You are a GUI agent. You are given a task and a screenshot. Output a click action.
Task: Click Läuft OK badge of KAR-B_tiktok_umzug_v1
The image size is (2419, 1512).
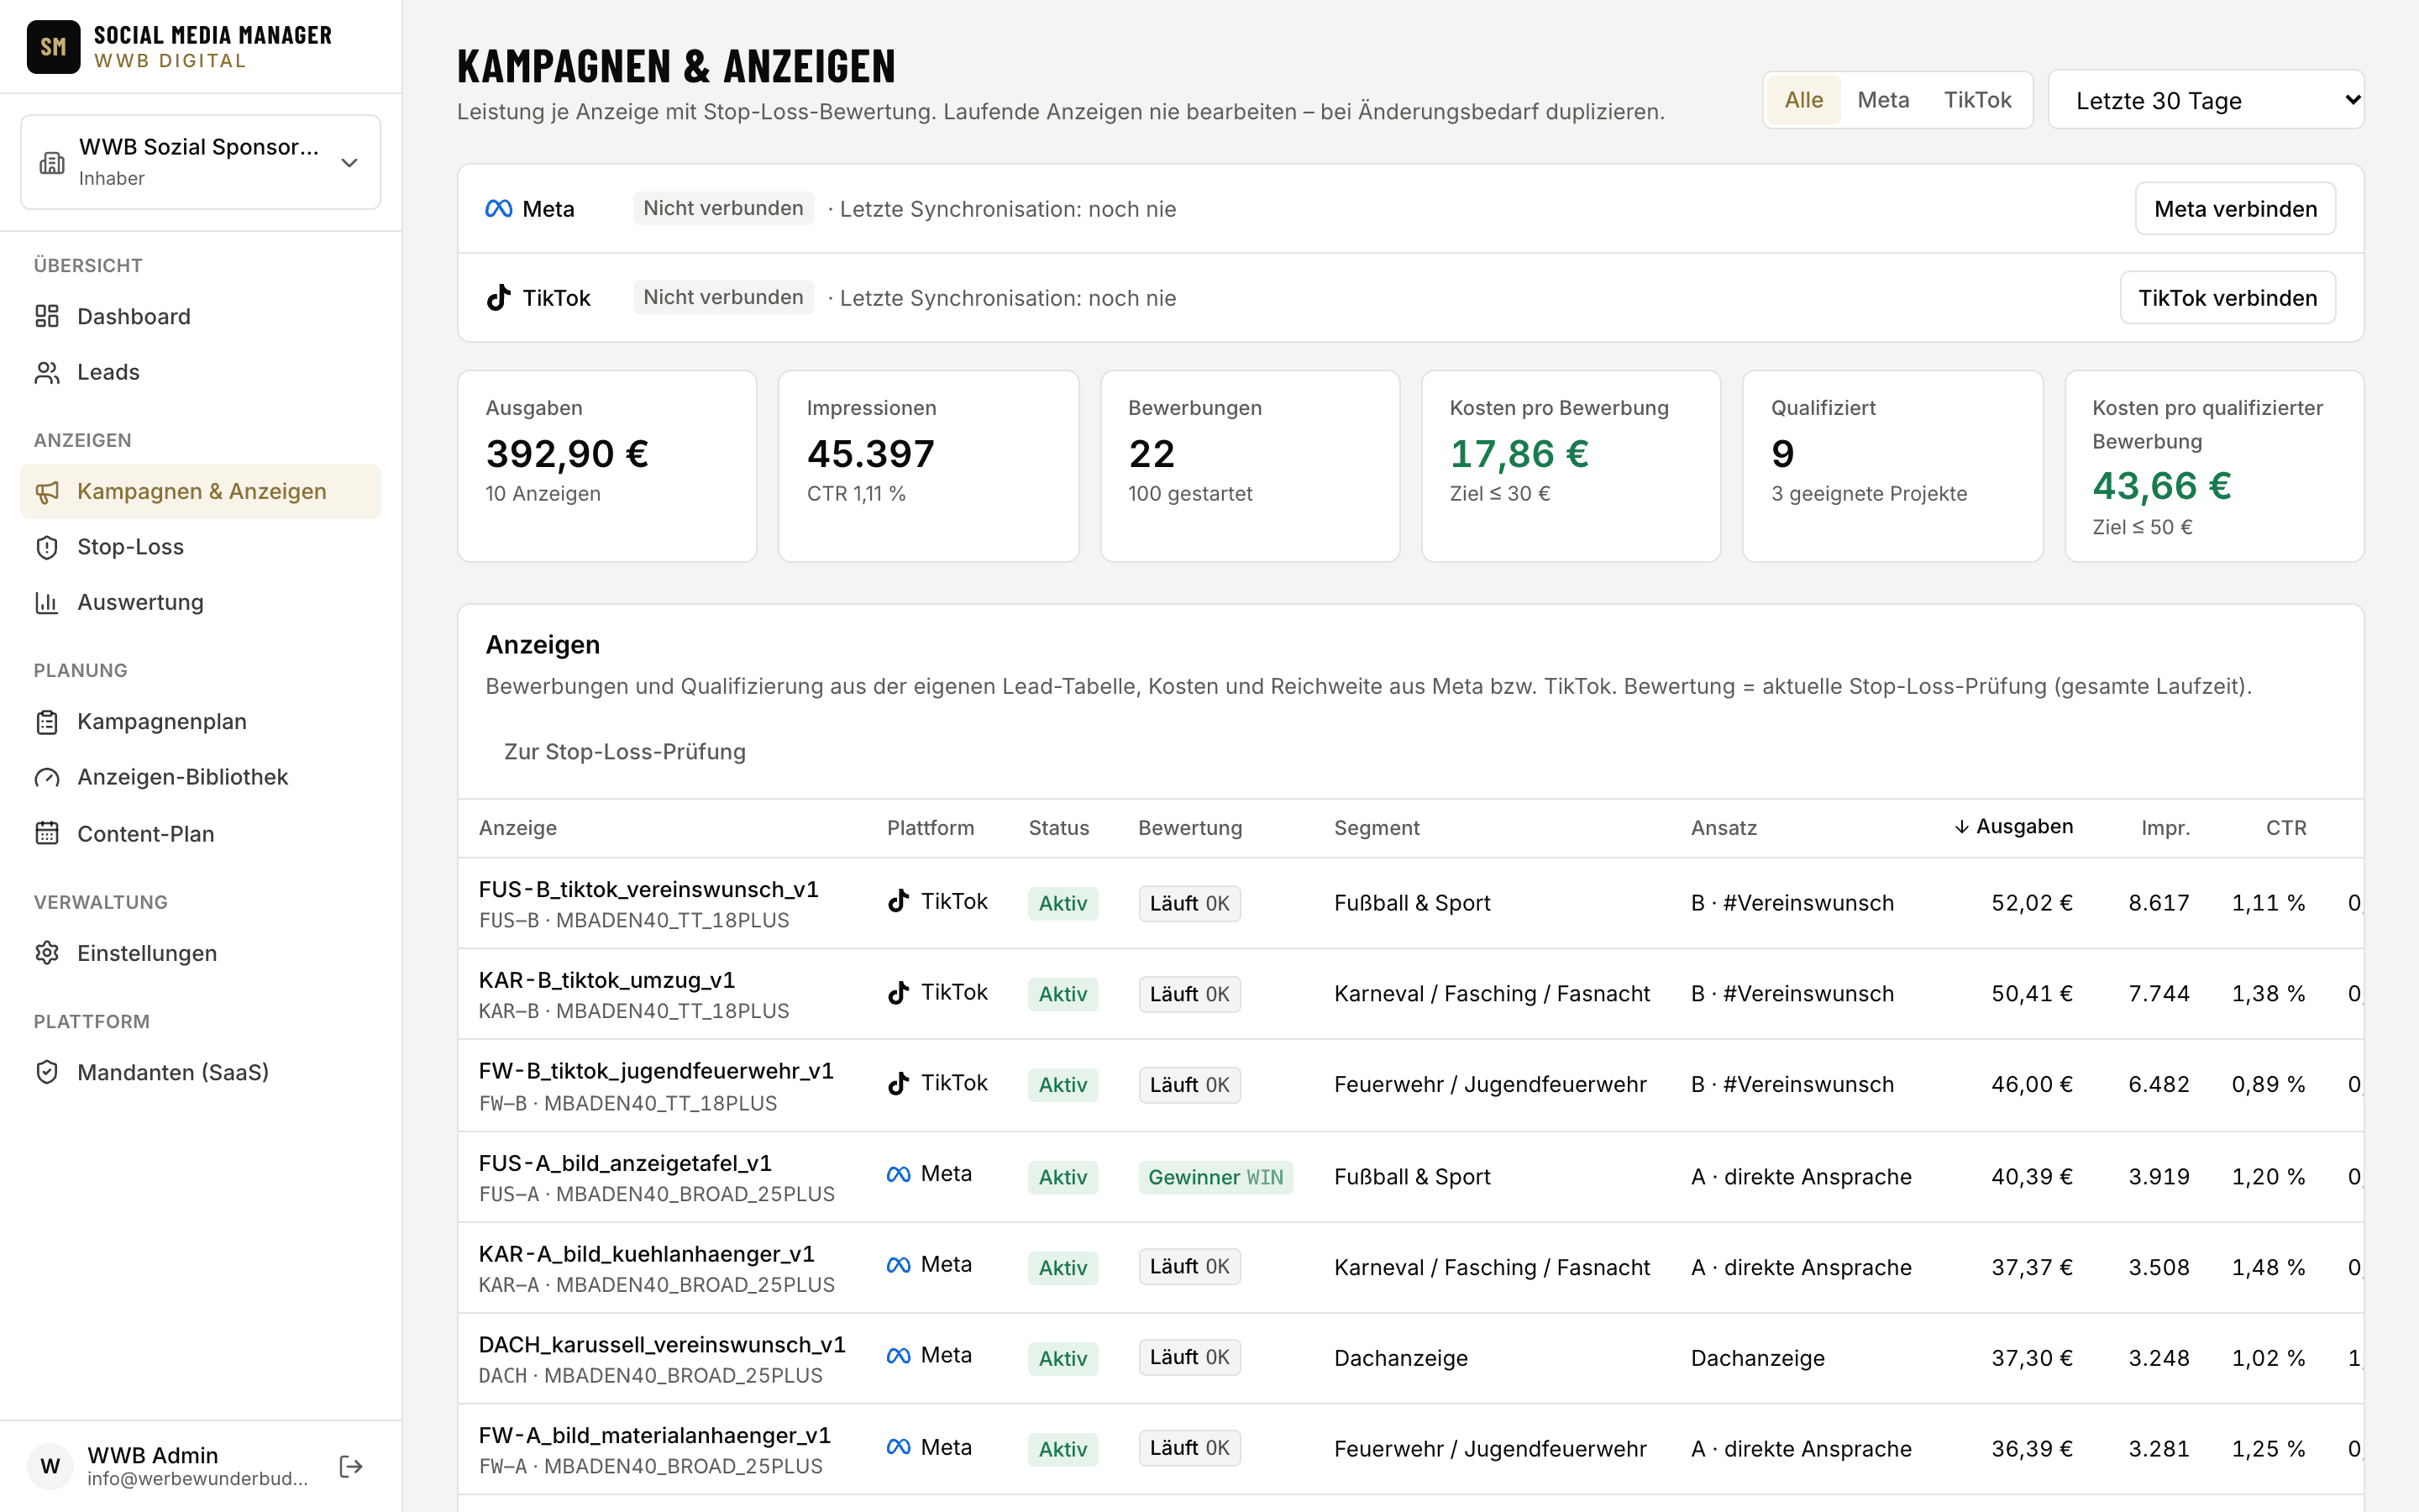pyautogui.click(x=1189, y=994)
